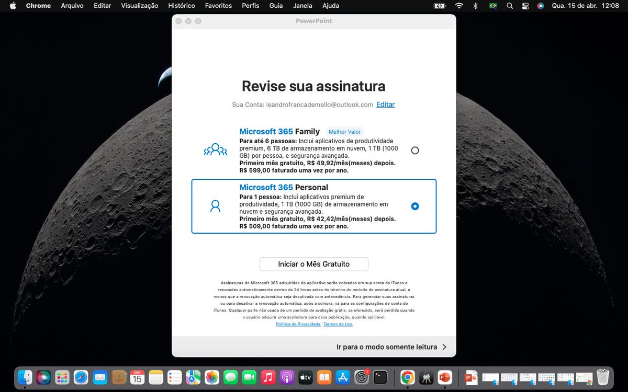628x392 pixels.
Task: Open App Store from the dock
Action: (343, 377)
